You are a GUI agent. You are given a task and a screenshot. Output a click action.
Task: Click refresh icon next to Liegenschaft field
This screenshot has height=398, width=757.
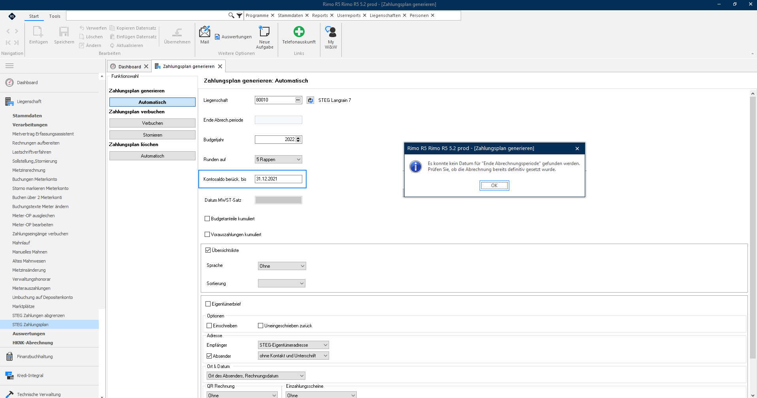pos(311,100)
